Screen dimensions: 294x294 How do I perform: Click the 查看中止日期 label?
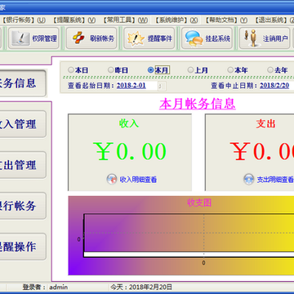(234, 86)
